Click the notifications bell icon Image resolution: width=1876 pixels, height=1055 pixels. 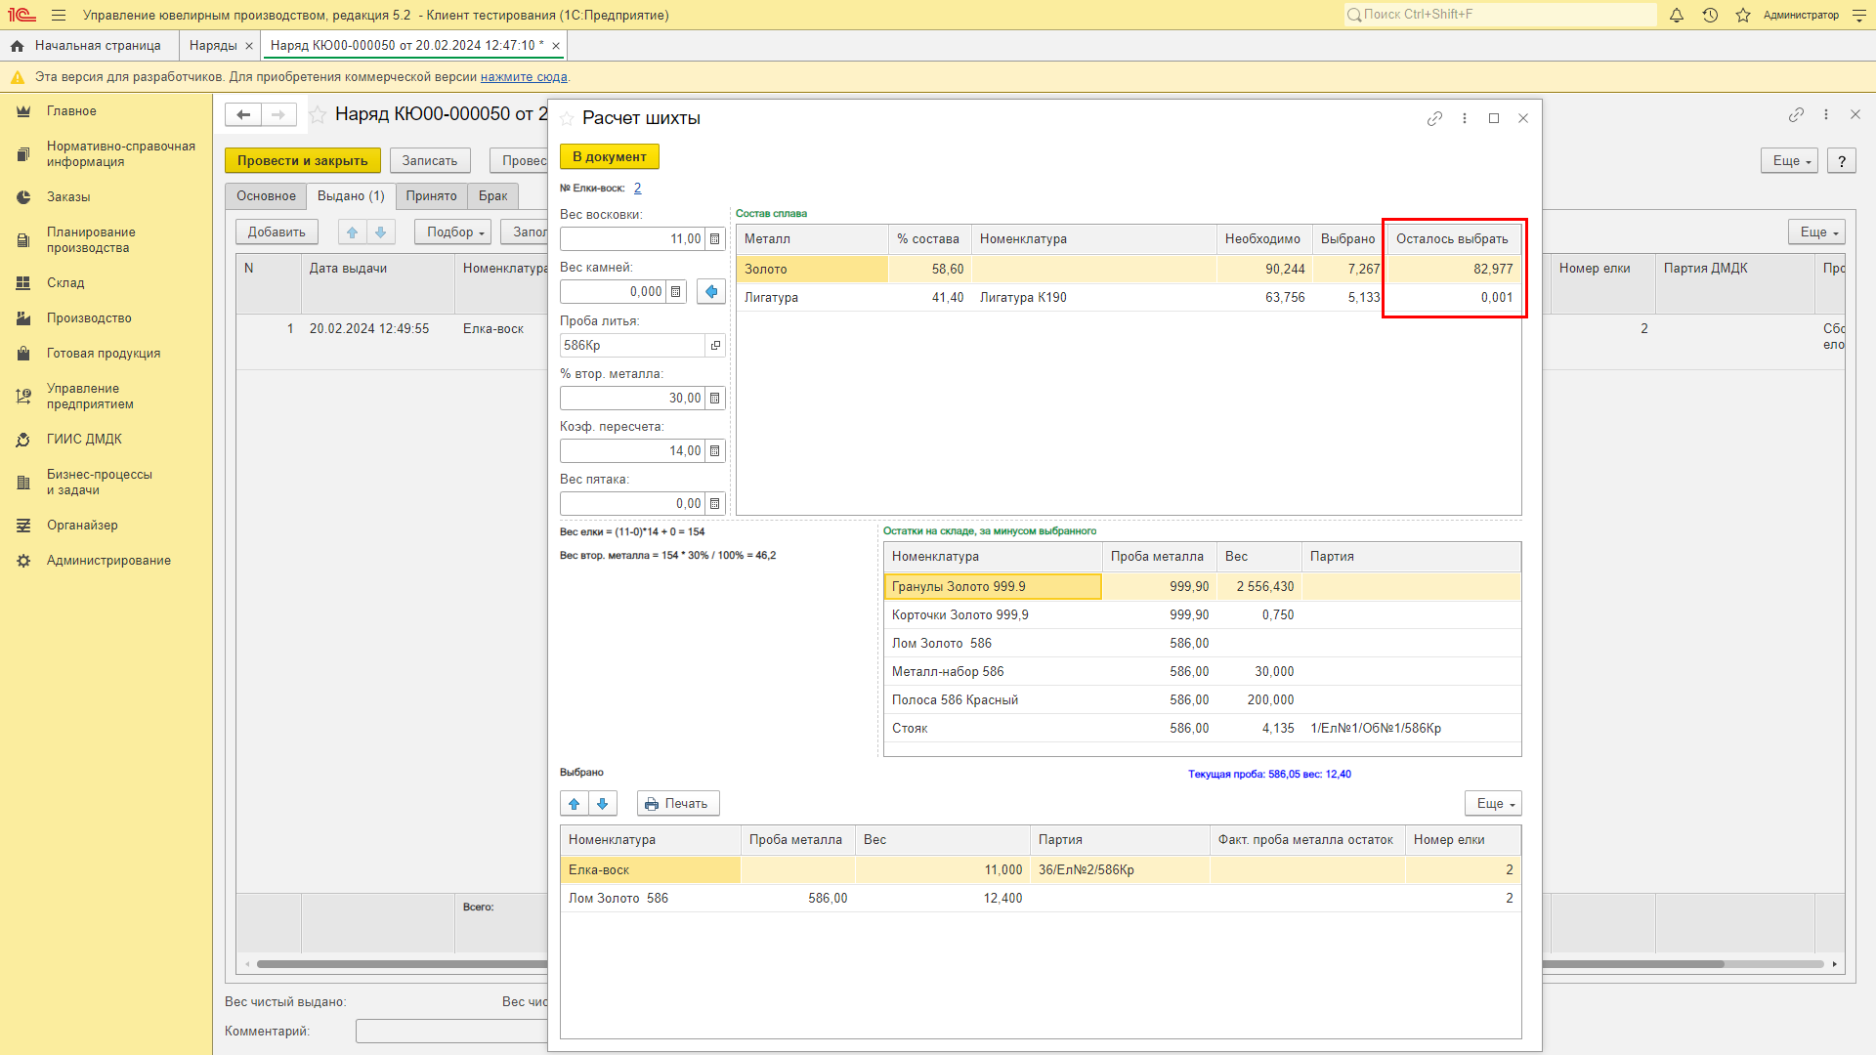pos(1677,15)
